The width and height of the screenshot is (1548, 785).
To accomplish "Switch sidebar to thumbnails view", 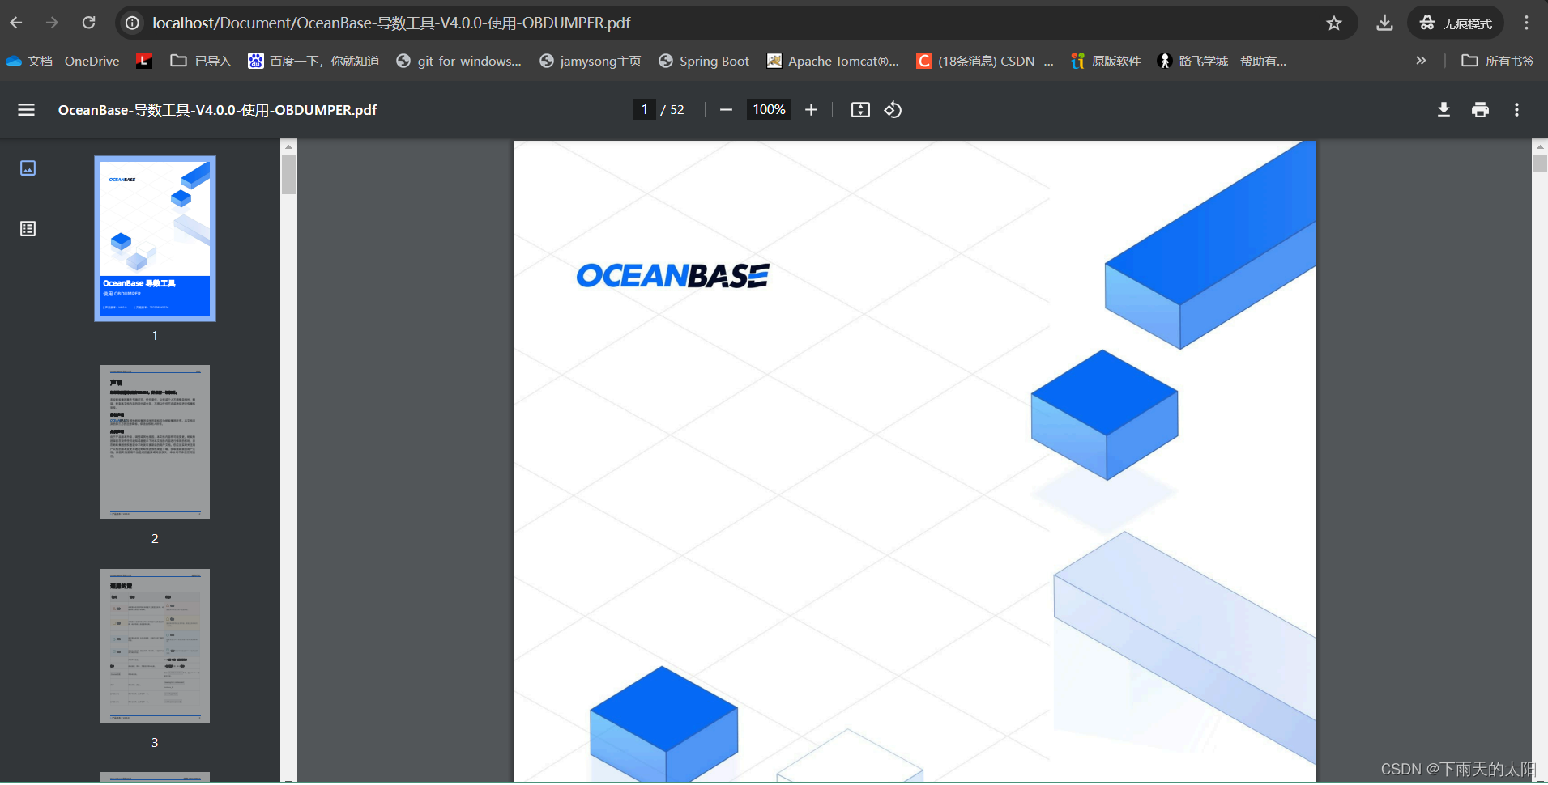I will 28,168.
